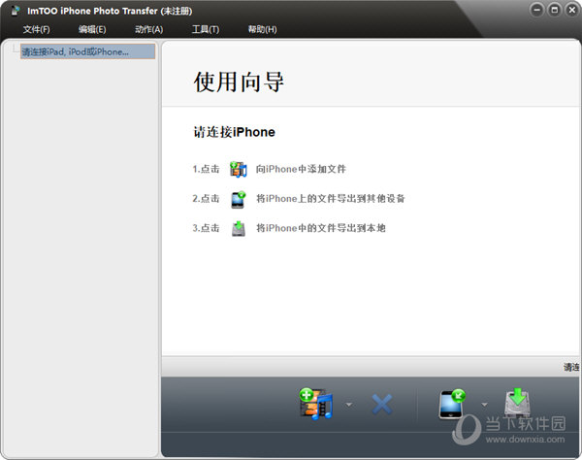Open the 帮助(H) menu
The height and width of the screenshot is (460, 582).
pyautogui.click(x=262, y=29)
